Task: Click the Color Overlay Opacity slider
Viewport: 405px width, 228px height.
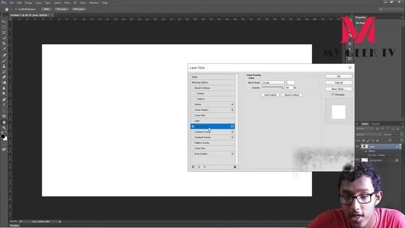Action: pyautogui.click(x=273, y=87)
